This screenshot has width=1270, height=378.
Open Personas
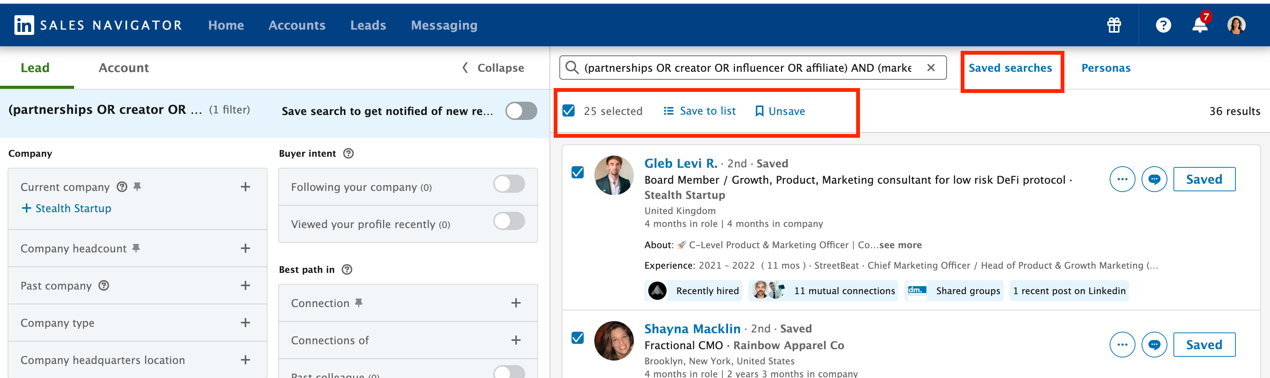click(1106, 68)
